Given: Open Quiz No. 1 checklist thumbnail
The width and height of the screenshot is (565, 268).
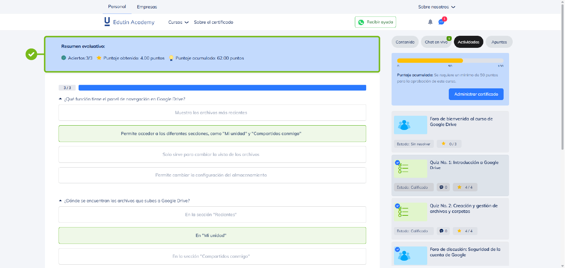Looking at the screenshot, I should tap(410, 168).
